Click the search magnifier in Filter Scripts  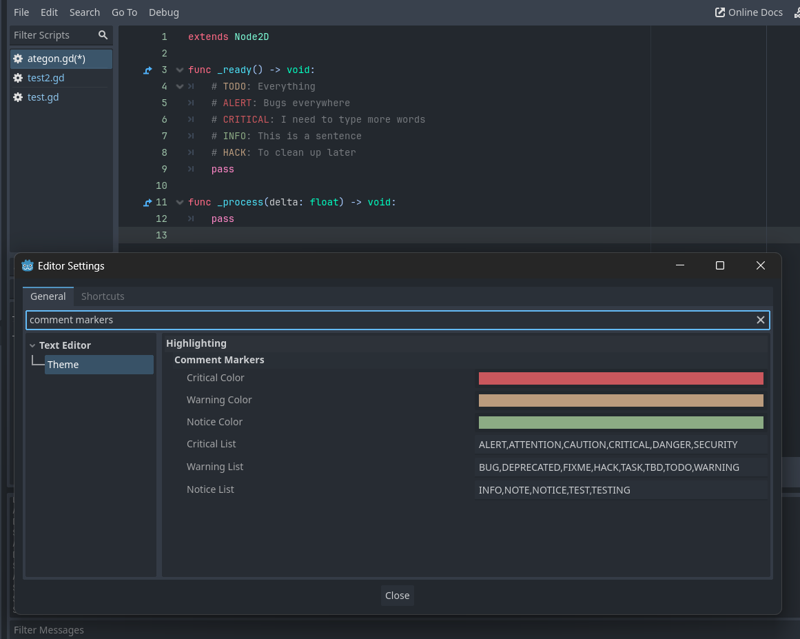pos(103,35)
